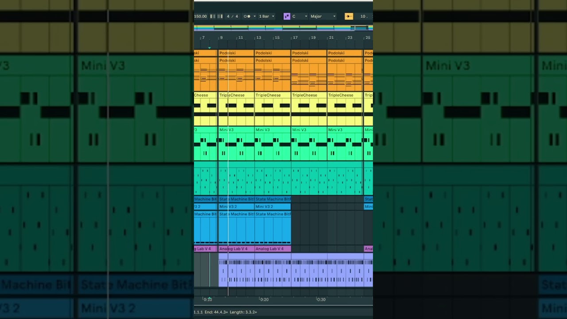
Task: Click the 'Length: 3.3.2+' status bar text
Action: (243, 312)
